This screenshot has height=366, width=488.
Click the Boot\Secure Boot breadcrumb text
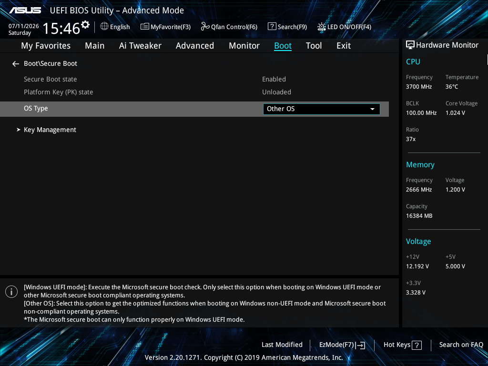(51, 63)
